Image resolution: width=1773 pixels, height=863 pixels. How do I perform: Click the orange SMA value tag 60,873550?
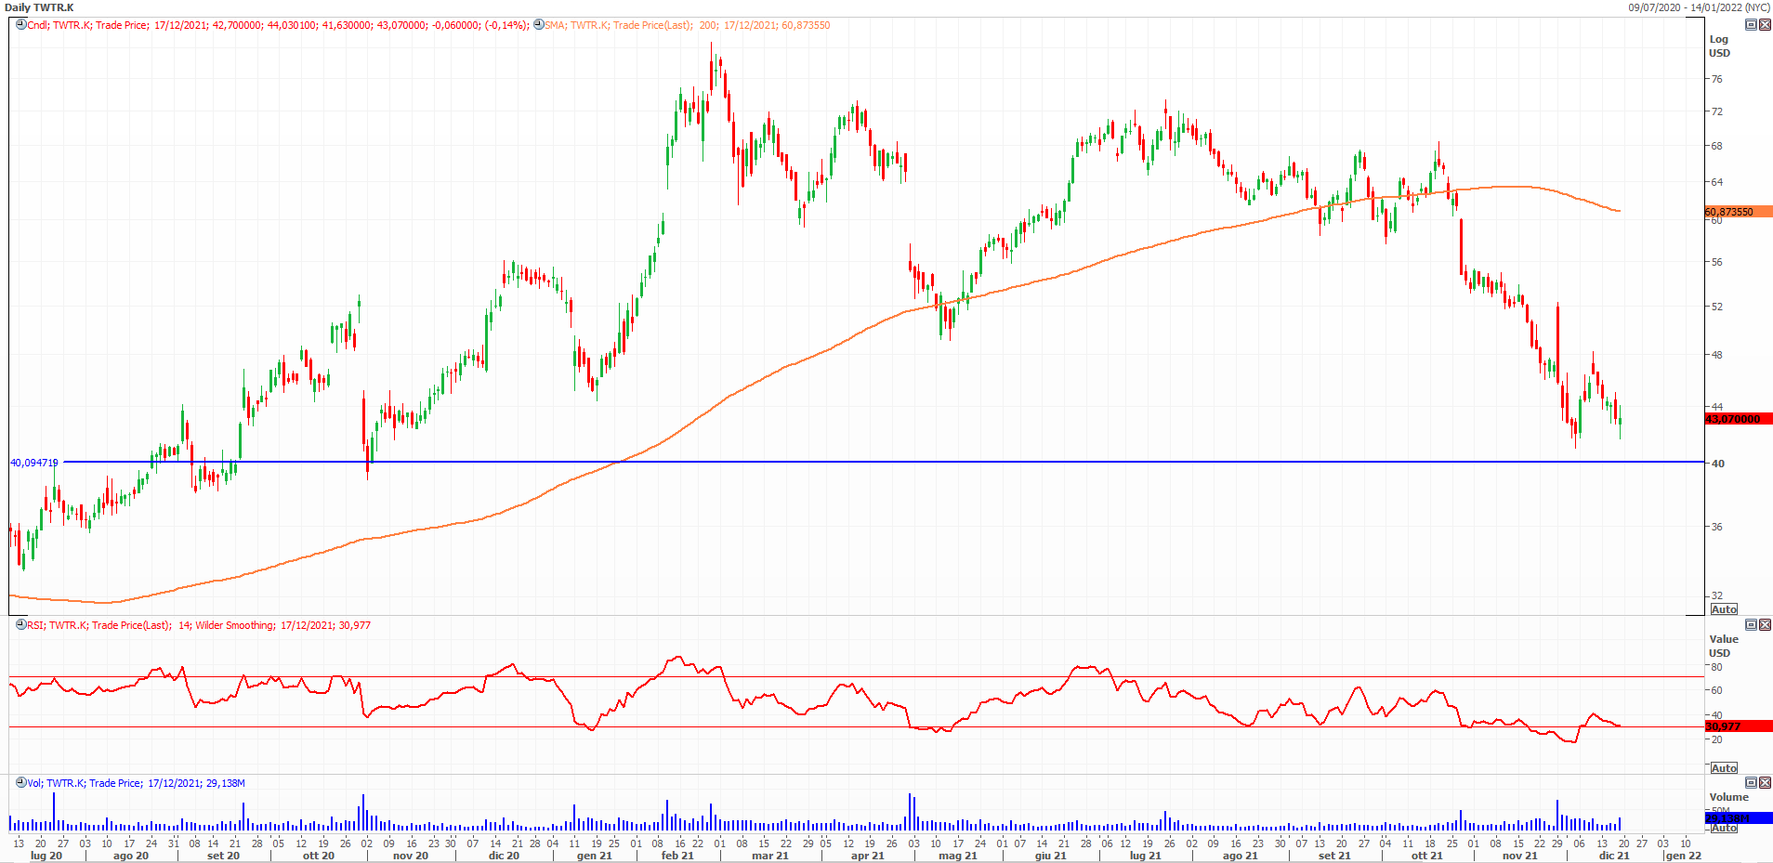tap(1737, 212)
